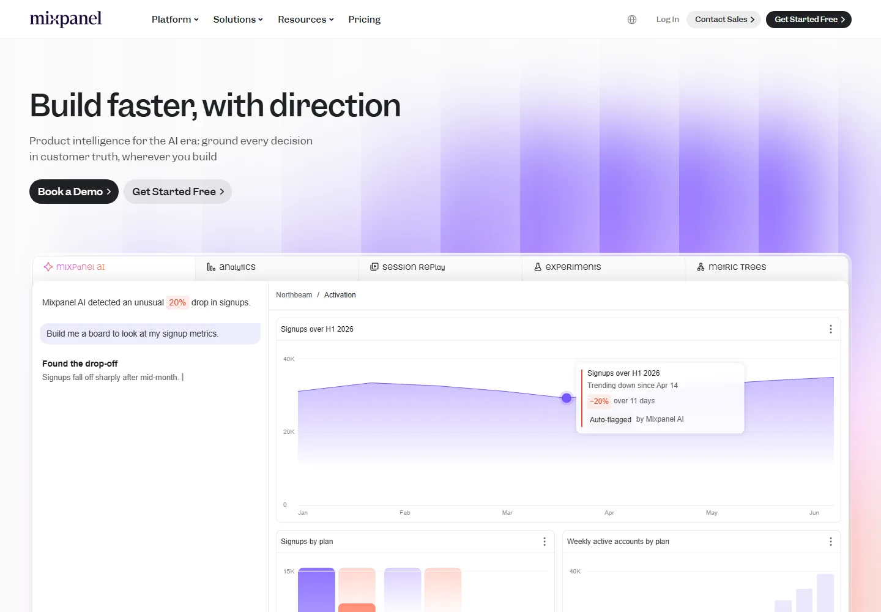This screenshot has width=881, height=612.
Task: Click the Jan label on the chart axis
Action: click(x=303, y=513)
